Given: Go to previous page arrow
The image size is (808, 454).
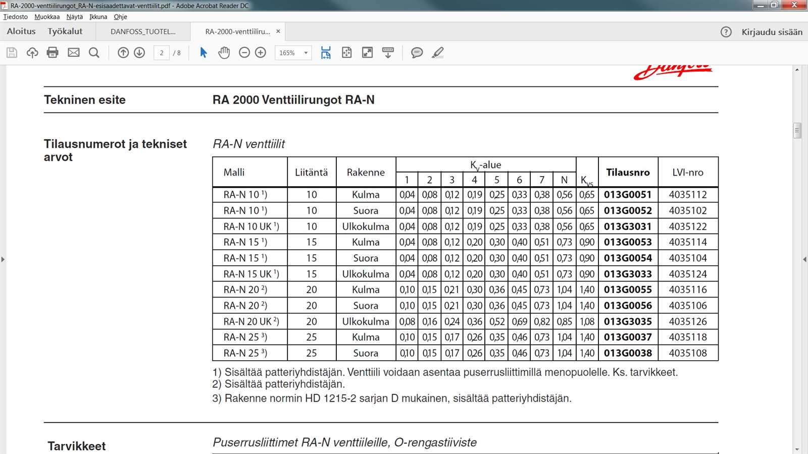Looking at the screenshot, I should (123, 52).
